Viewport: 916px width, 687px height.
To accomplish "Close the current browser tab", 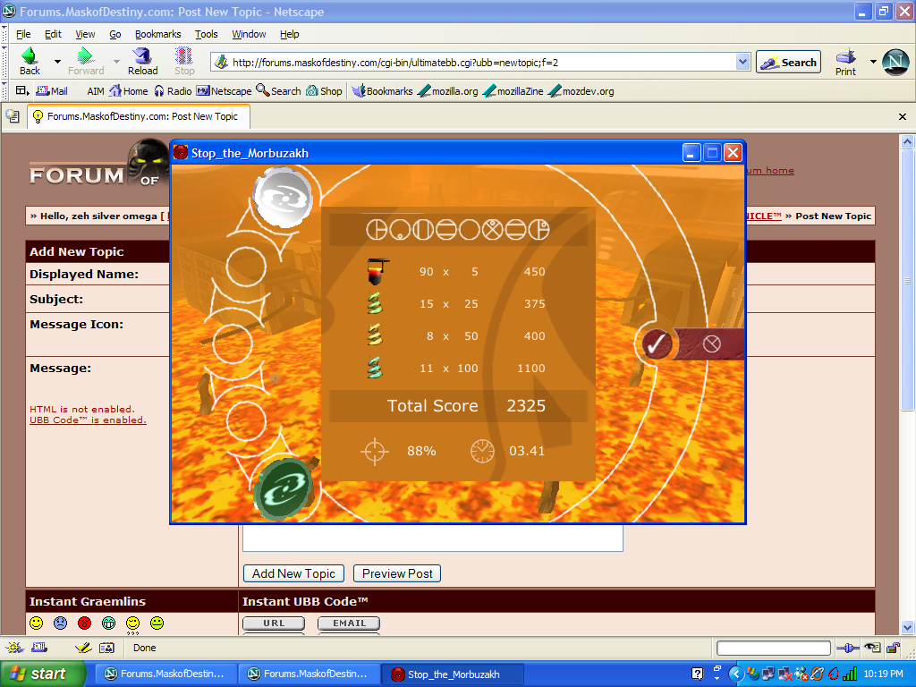I will (x=902, y=117).
